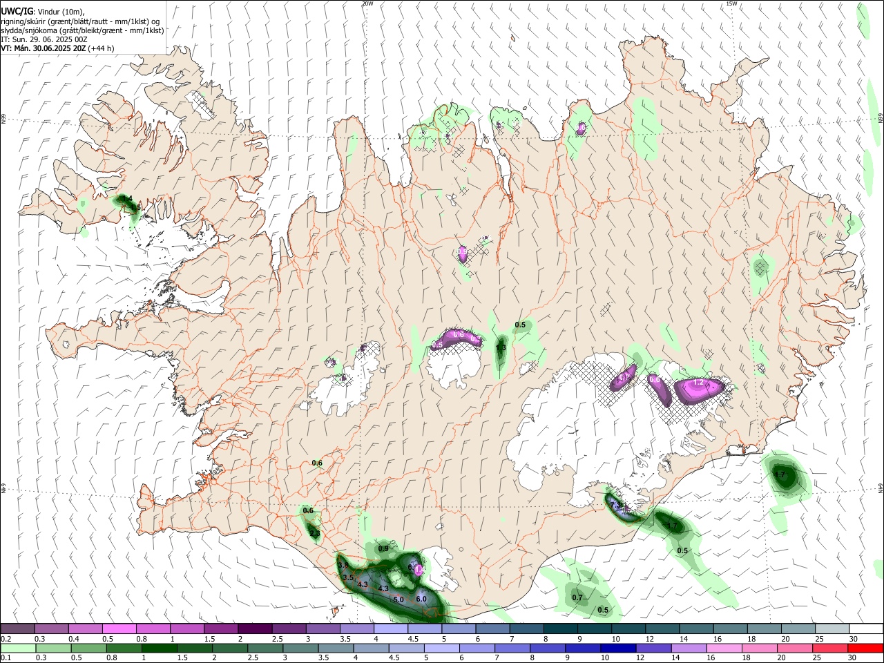Select upper legend pink swatch between 0.5 and 0.8
Image resolution: width=884 pixels, height=663 pixels.
[x=119, y=629]
